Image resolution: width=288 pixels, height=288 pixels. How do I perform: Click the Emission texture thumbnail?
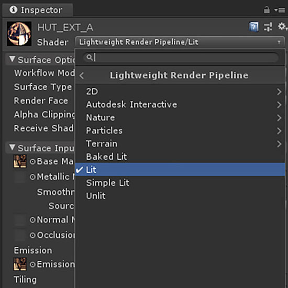[20, 264]
